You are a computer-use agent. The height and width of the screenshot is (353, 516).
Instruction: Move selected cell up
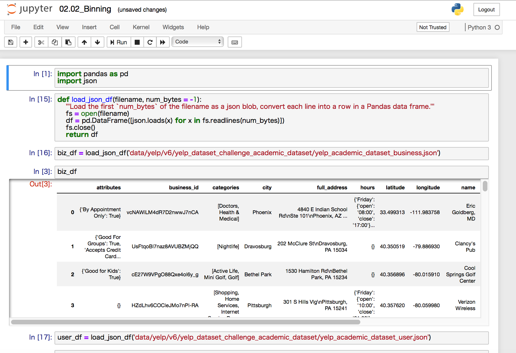[84, 42]
